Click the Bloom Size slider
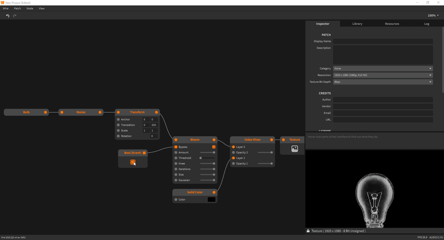The image size is (444, 240). (207, 174)
